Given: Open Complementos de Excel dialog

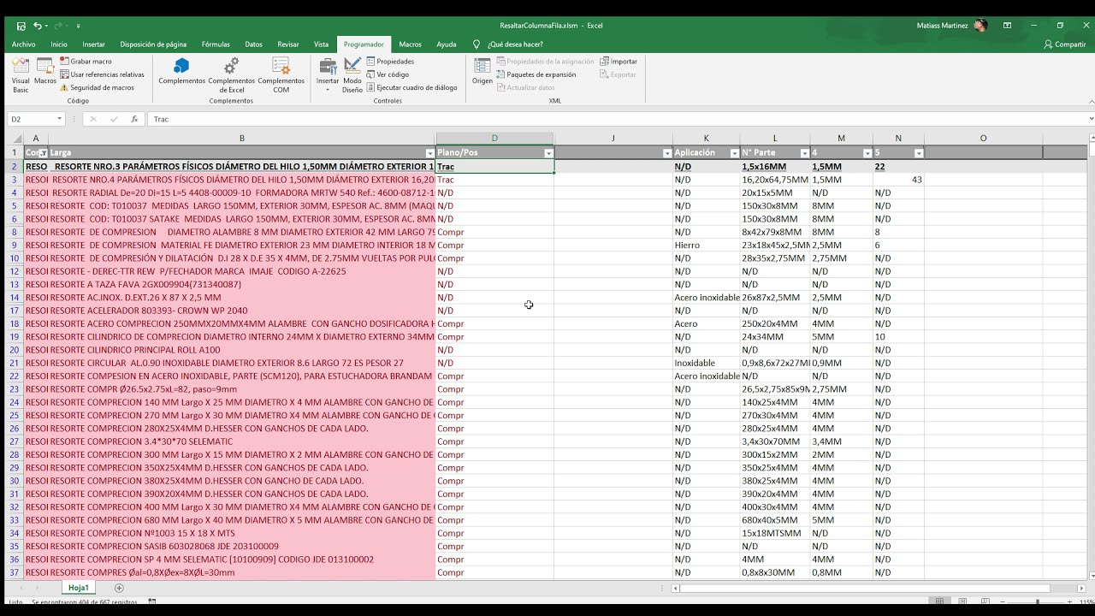Looking at the screenshot, I should [232, 75].
